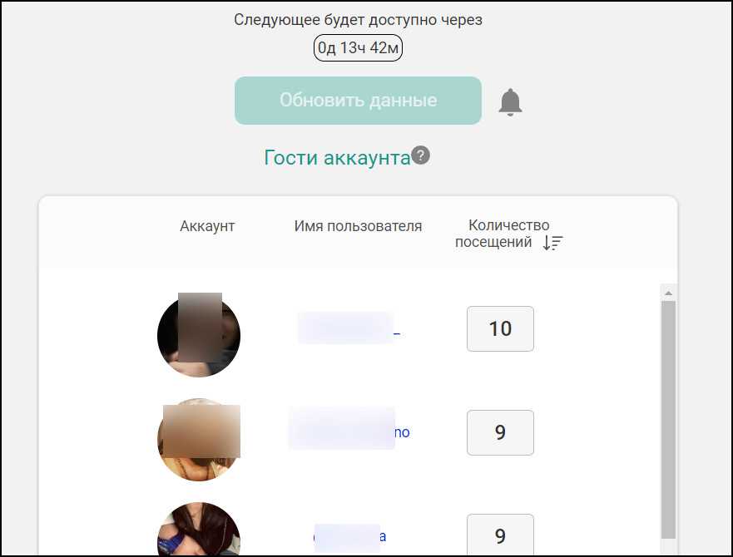This screenshot has width=733, height=557.
Task: Toggle sort order icon for visit count
Action: [552, 243]
